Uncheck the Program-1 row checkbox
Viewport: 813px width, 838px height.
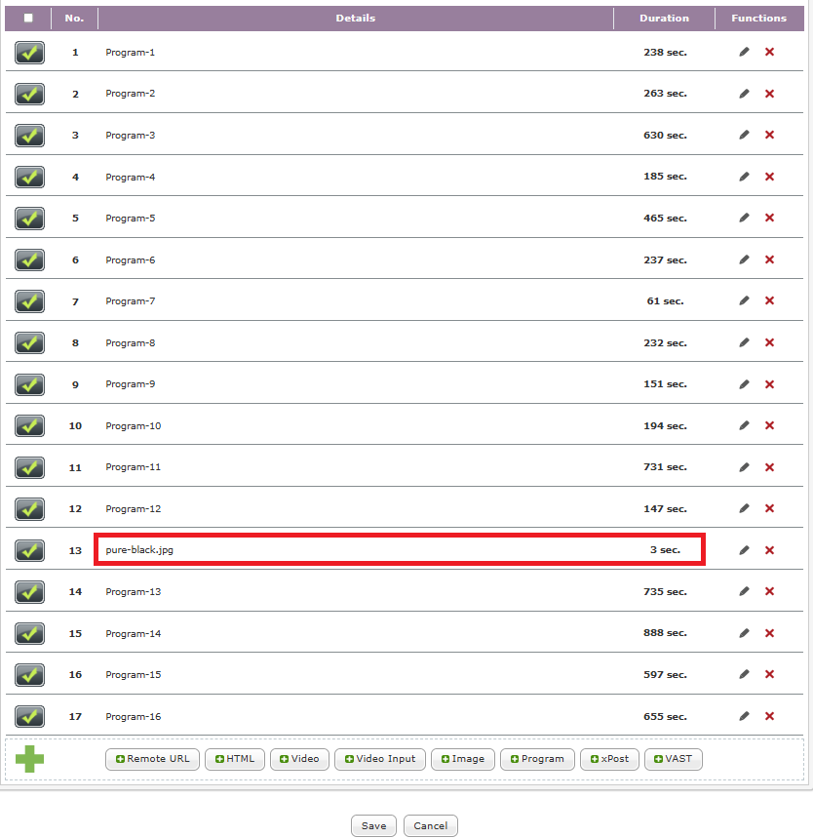click(29, 53)
